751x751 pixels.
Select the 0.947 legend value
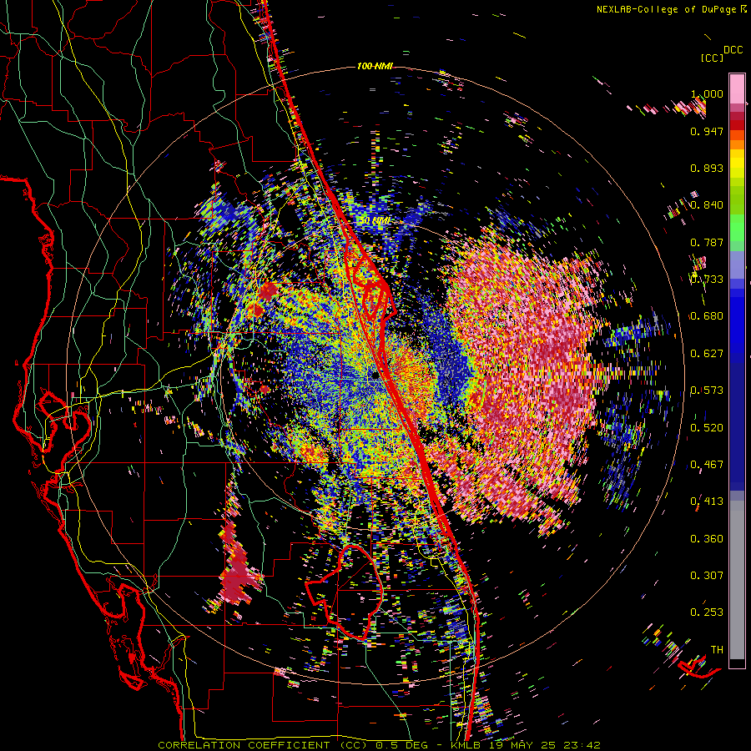[707, 131]
